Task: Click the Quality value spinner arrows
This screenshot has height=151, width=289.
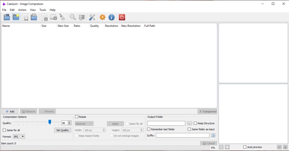Action: coord(69,123)
